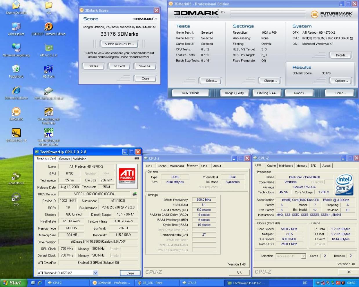The width and height of the screenshot is (359, 287).
Task: Click the red ATI icon in system tray
Action: click(x=338, y=283)
